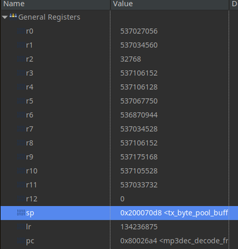Viewport: 238px width, 249px height.
Task: Click r7 value 537034528
Action: [139, 129]
